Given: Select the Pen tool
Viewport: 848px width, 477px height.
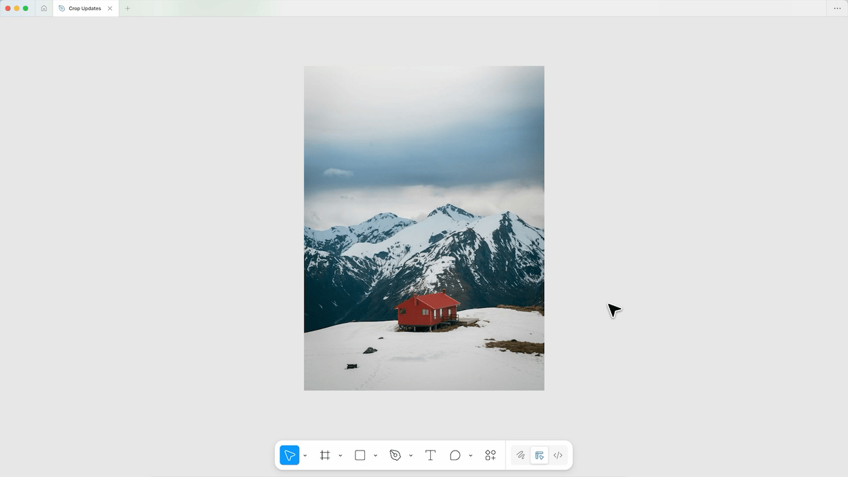Looking at the screenshot, I should (395, 455).
